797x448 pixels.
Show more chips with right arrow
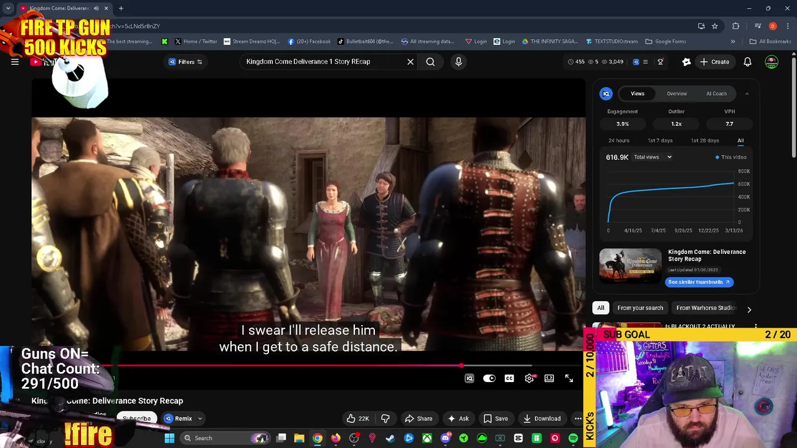click(x=749, y=309)
